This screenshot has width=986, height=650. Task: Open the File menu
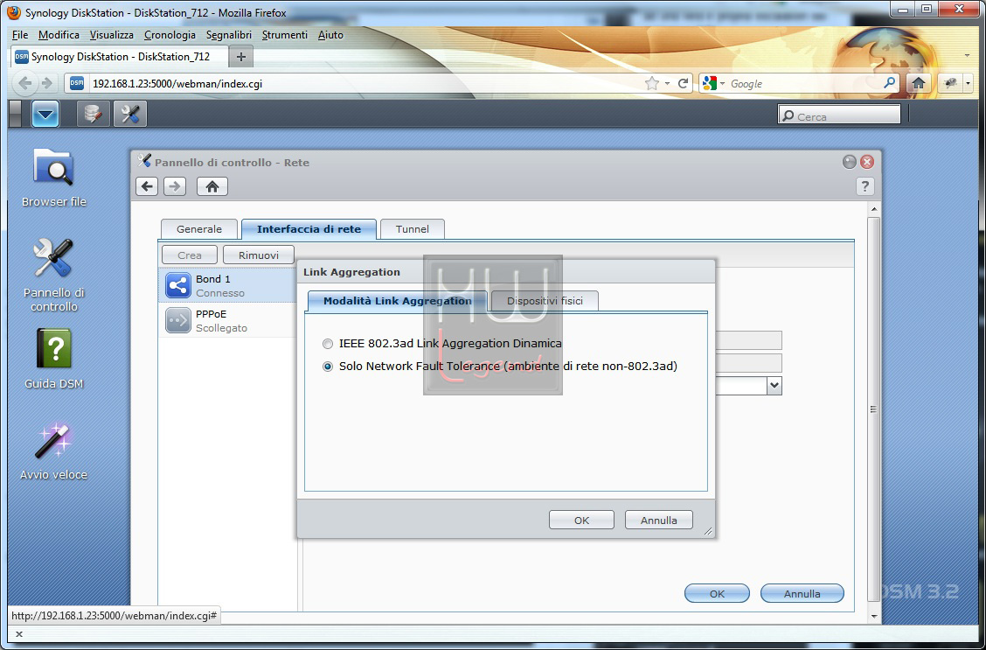(x=20, y=35)
